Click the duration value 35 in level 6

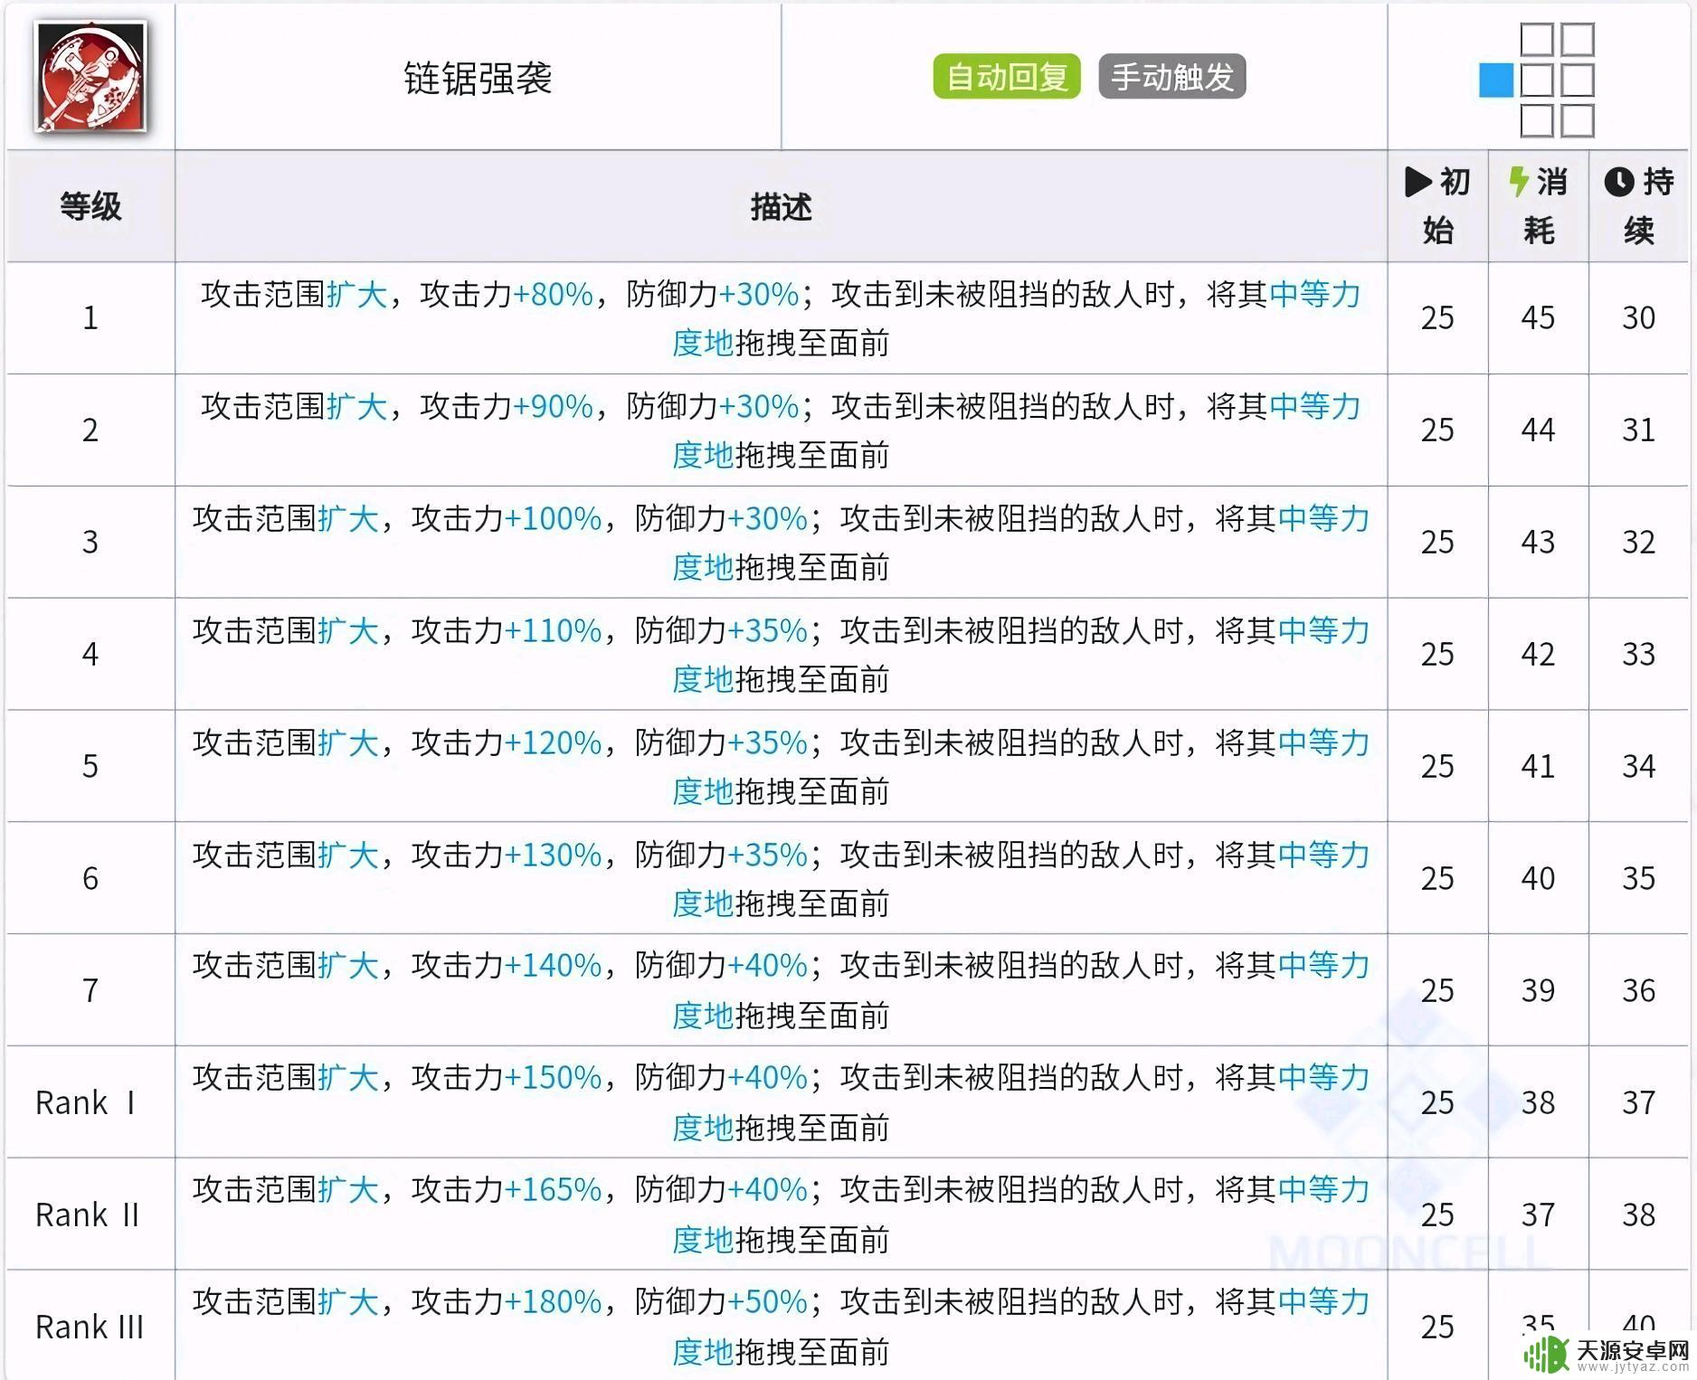[1638, 879]
